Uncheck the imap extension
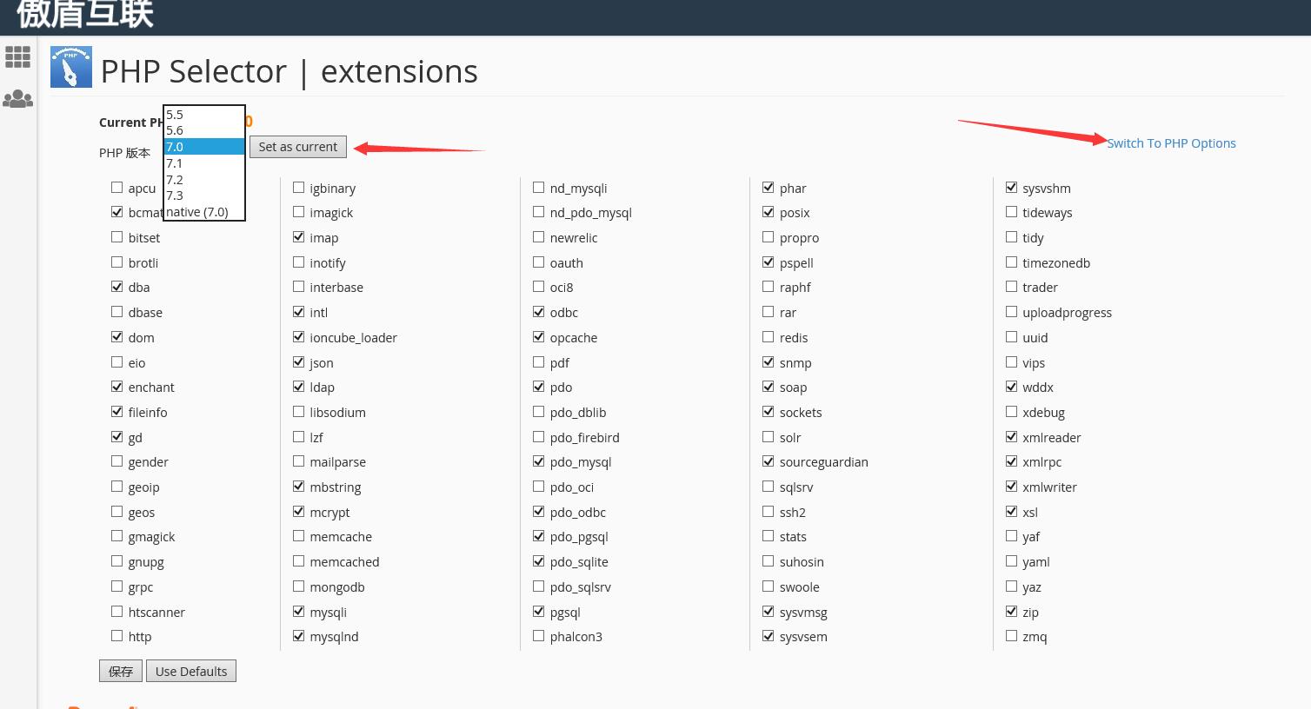Screen dimensions: 1311x709 tap(299, 237)
